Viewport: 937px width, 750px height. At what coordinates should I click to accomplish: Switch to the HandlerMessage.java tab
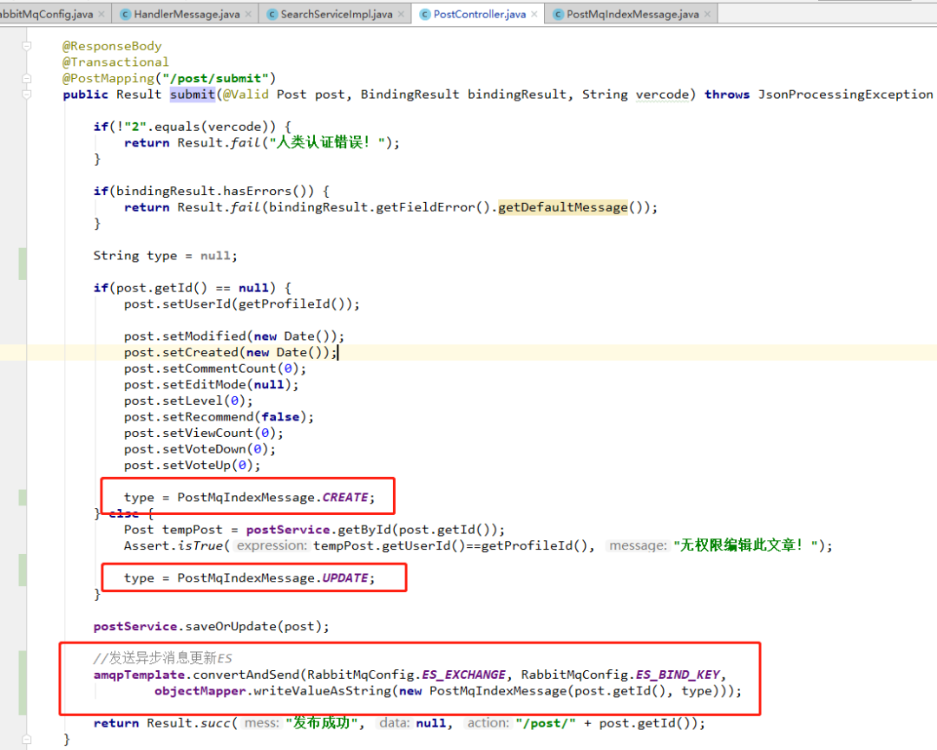tap(187, 15)
